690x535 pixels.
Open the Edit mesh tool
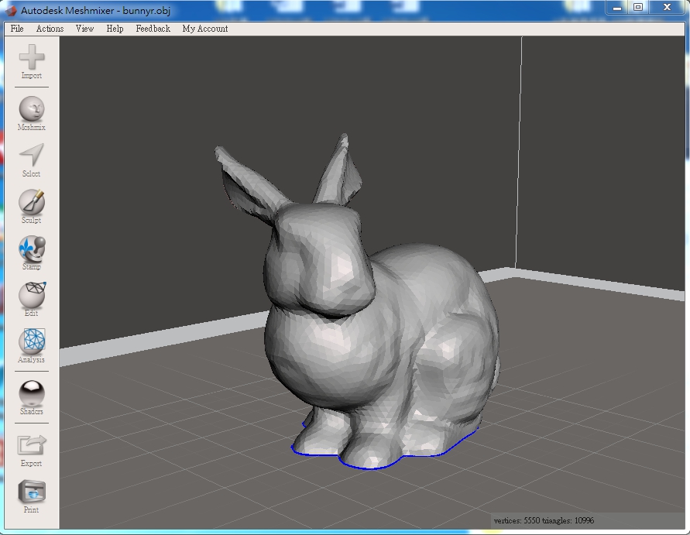(32, 295)
